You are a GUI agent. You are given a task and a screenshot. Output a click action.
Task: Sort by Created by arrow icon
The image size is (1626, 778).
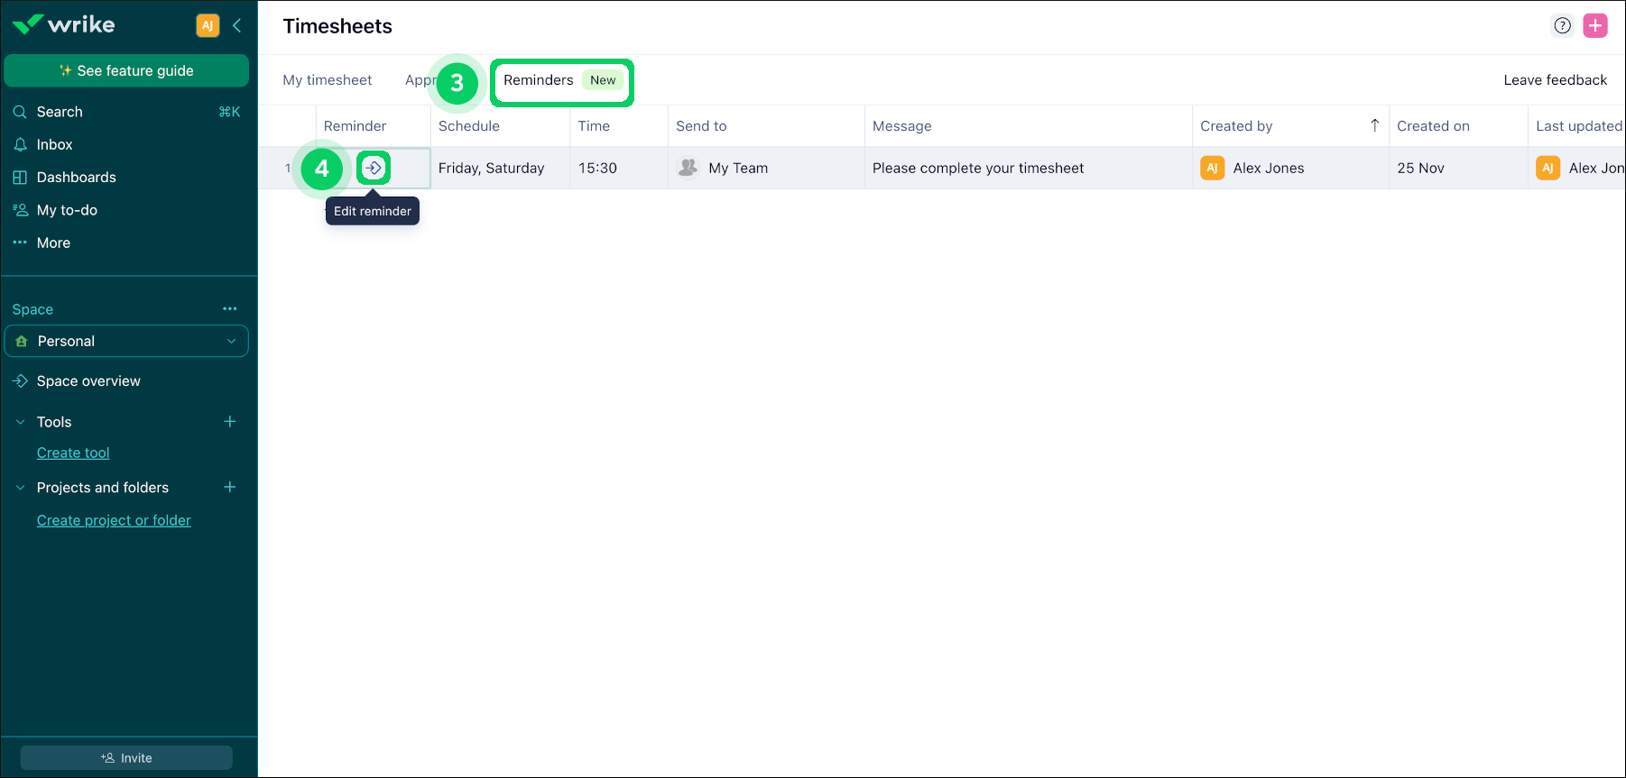pos(1374,126)
